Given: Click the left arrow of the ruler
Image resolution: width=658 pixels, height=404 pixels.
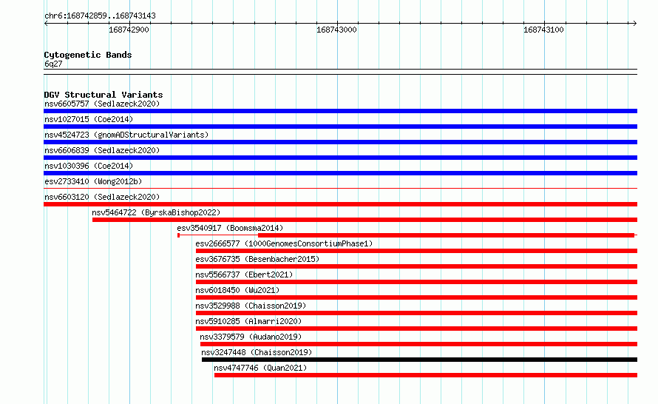Looking at the screenshot, I should (46, 23).
